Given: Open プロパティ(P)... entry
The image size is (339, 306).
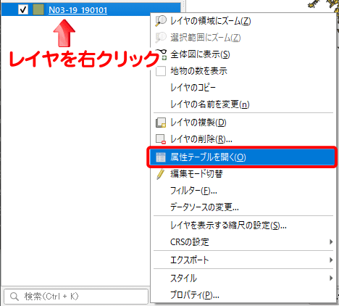Looking at the screenshot, I should click(243, 294).
